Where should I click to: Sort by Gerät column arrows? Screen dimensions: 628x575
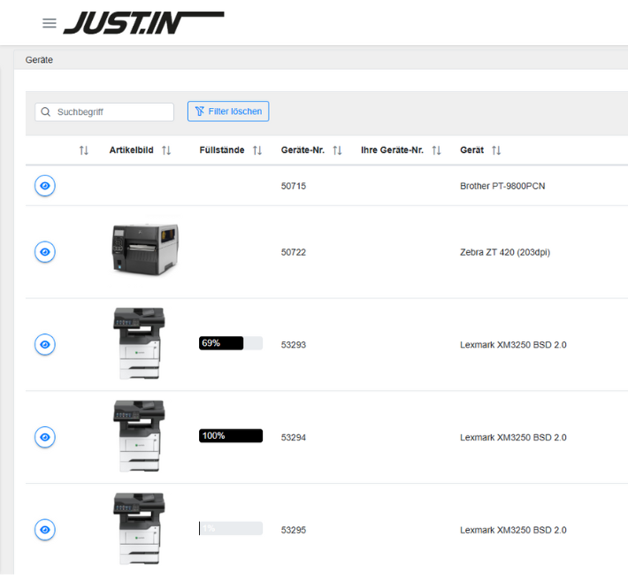click(x=496, y=150)
